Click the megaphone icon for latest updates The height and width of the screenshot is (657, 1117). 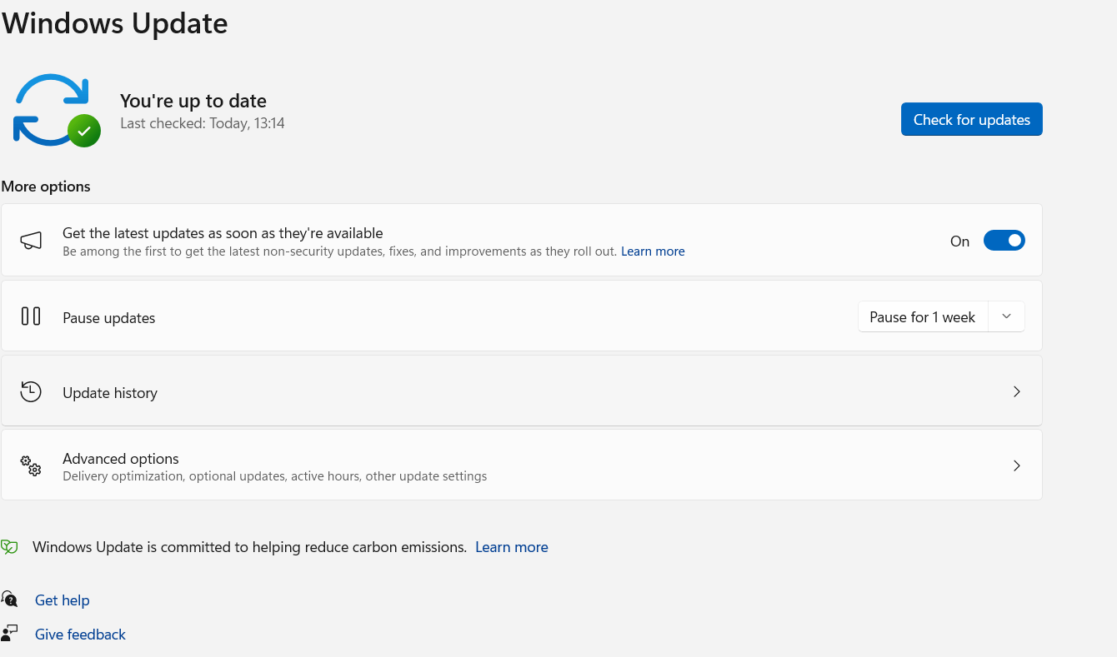[x=31, y=241]
